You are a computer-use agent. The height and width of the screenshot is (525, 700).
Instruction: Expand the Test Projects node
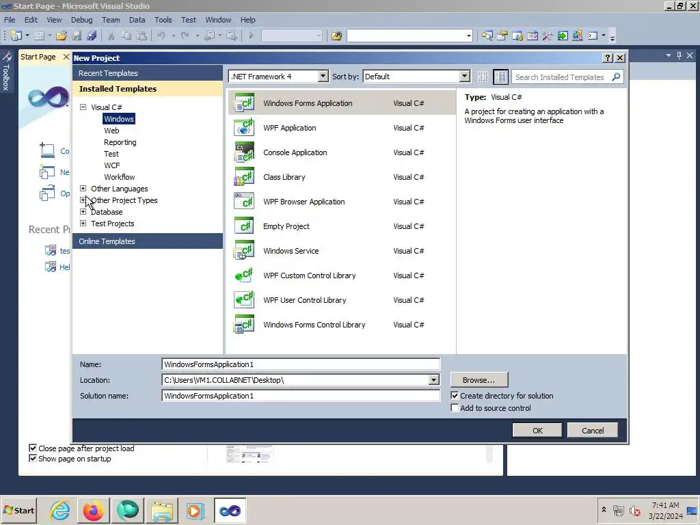point(83,224)
